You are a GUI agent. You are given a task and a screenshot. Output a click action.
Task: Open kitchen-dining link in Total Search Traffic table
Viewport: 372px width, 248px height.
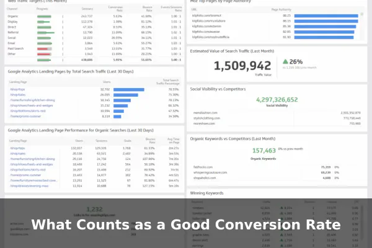pyautogui.click(x=32, y=100)
